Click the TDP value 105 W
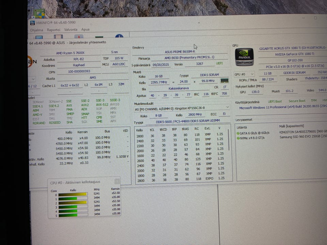The height and width of the screenshot is (245, 327). click(x=119, y=58)
